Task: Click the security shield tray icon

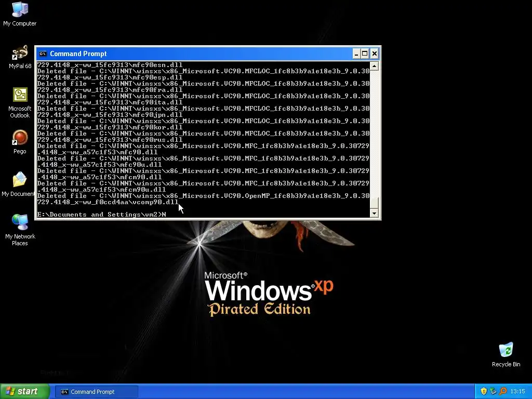Action: point(484,391)
